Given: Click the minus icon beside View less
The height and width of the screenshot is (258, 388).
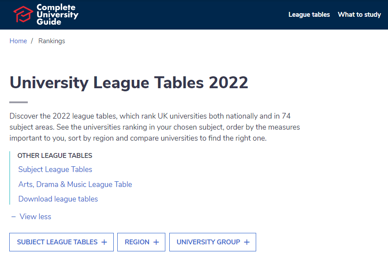Looking at the screenshot, I should pyautogui.click(x=14, y=217).
